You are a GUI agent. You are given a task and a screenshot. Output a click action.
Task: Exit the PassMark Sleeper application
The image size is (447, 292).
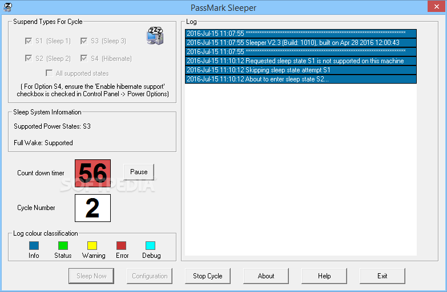tap(382, 276)
